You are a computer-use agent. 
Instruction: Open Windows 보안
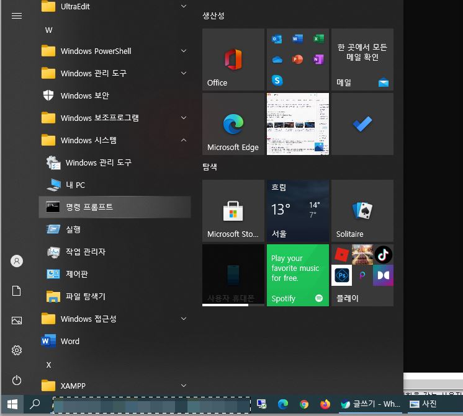[115, 95]
